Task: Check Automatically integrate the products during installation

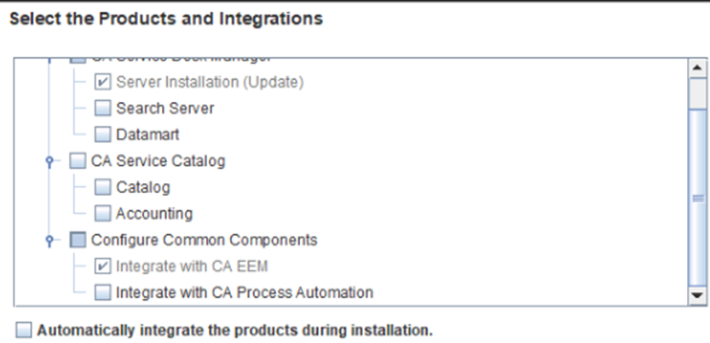Action: [23, 329]
